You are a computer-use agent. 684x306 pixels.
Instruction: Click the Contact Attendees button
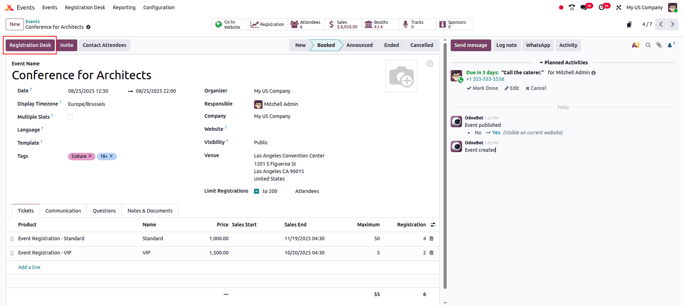point(104,45)
